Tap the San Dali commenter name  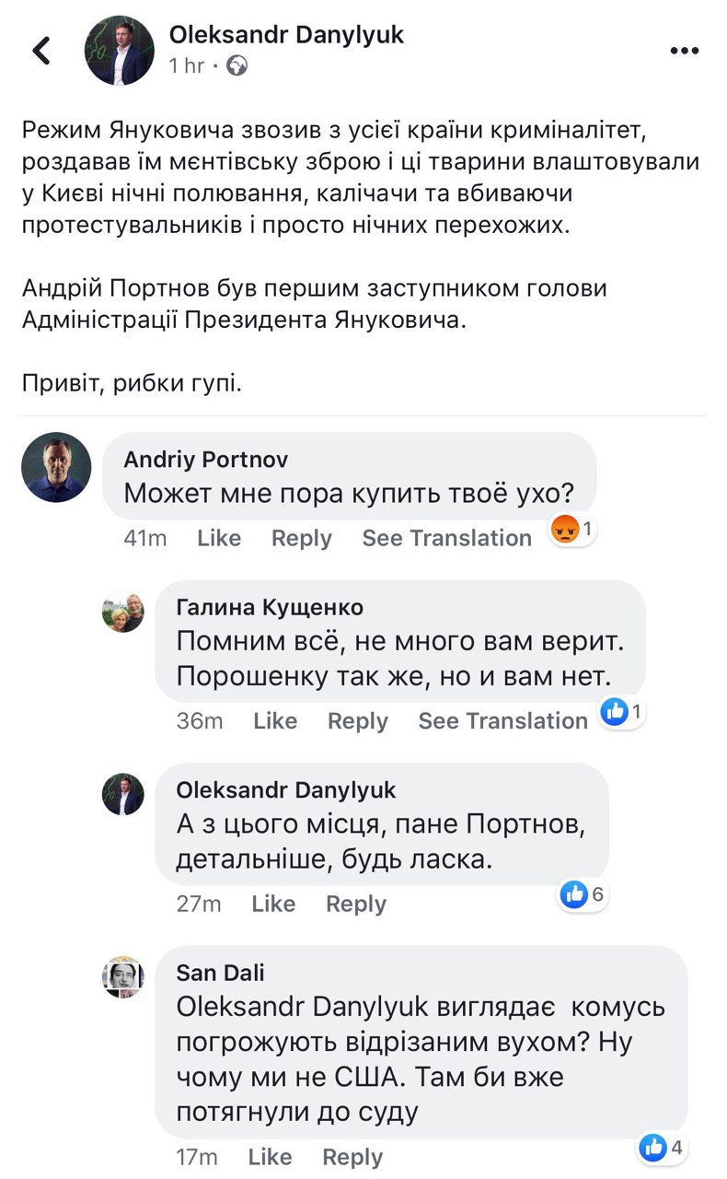click(220, 973)
